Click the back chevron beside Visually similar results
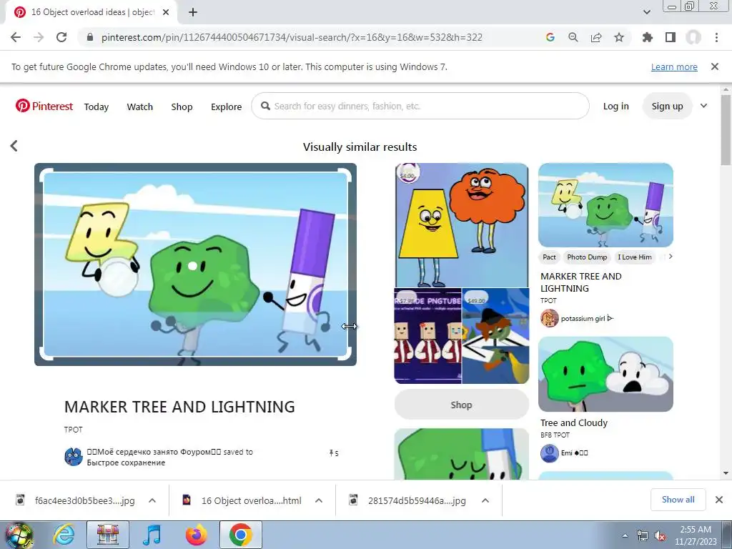This screenshot has height=549, width=732. [x=14, y=146]
